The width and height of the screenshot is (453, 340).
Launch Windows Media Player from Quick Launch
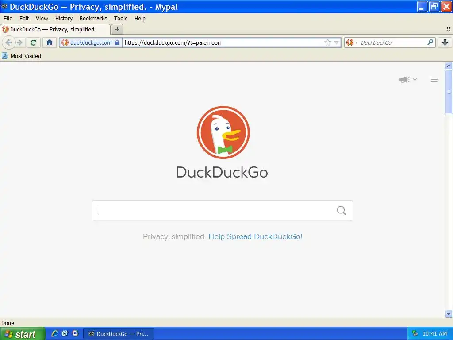pyautogui.click(x=75, y=333)
